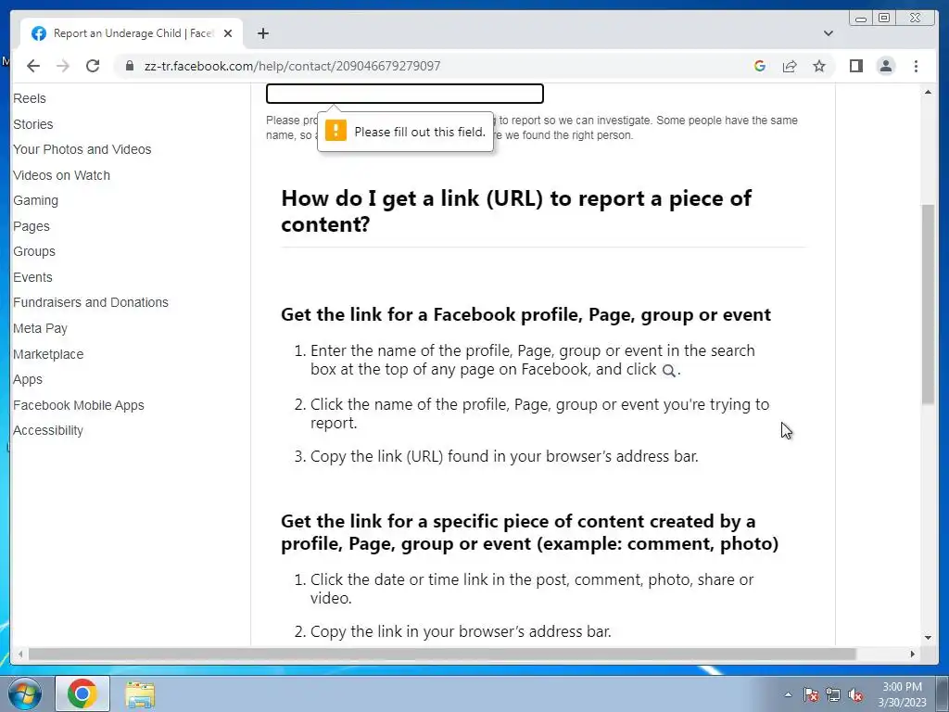Open Videos on Watch link
The image size is (949, 712).
click(x=62, y=175)
